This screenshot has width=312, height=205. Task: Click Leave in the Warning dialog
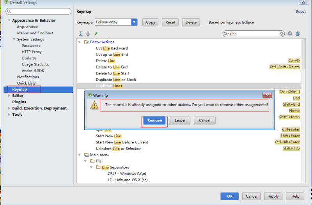180,120
